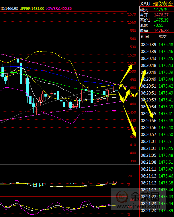Pick the 08:20:57 tick at 1475.50

[156, 134]
